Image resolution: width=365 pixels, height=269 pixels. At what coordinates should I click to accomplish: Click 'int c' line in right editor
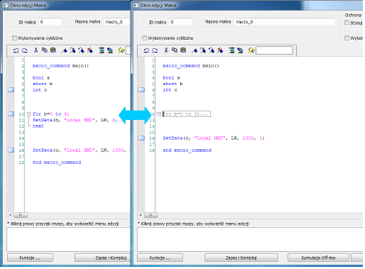(x=170, y=90)
